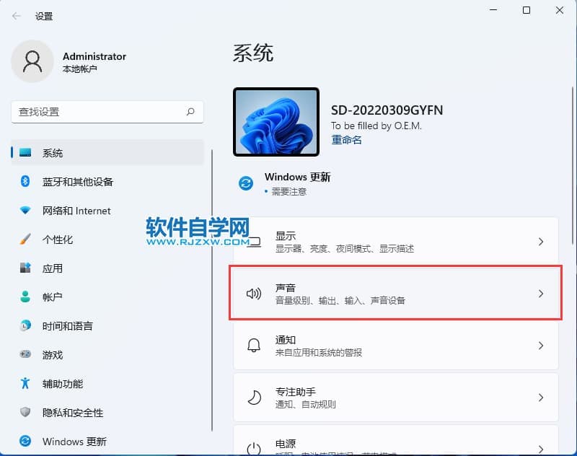577x456 pixels.
Task: Click the desktop wallpaper thumbnail
Action: coord(276,122)
